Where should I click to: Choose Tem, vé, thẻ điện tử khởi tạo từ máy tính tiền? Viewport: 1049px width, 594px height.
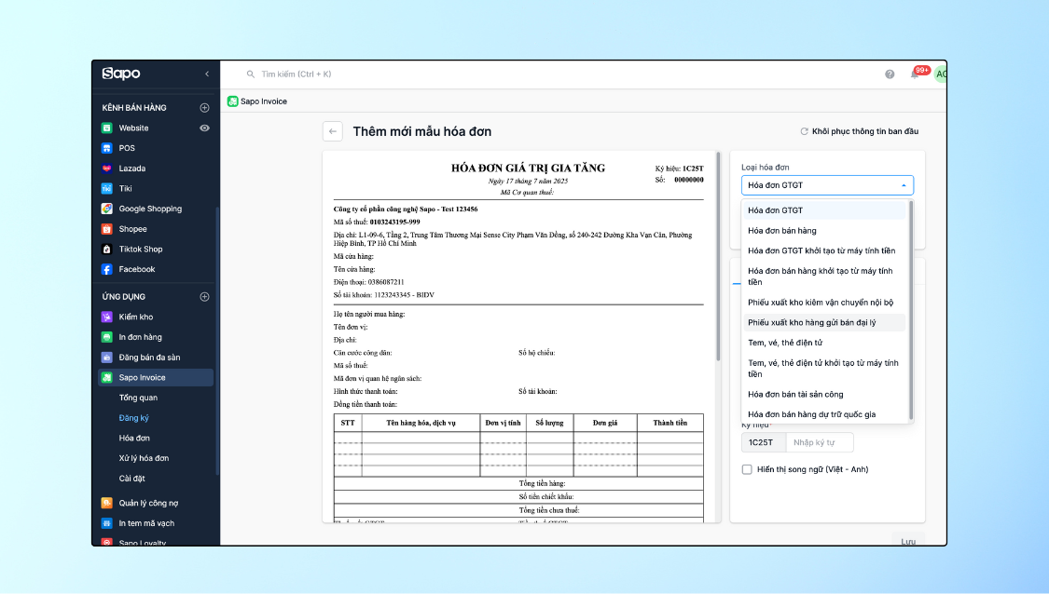(823, 369)
